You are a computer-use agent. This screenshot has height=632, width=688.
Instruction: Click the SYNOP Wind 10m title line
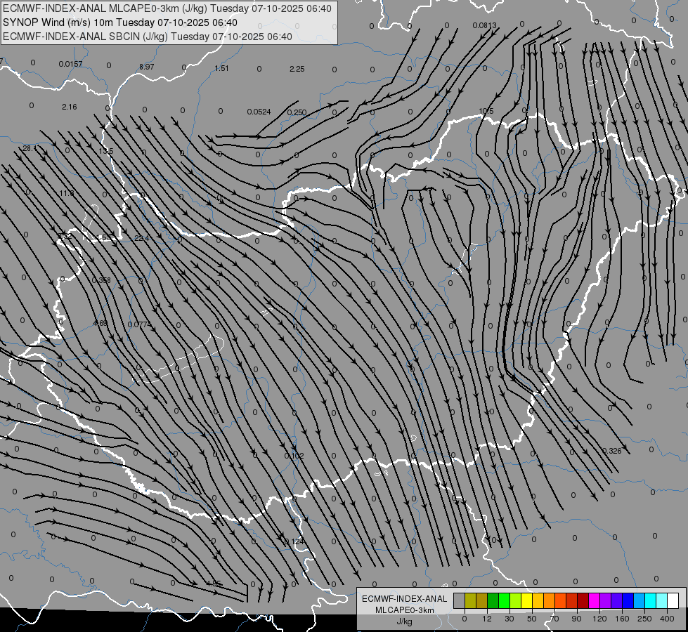tap(119, 22)
